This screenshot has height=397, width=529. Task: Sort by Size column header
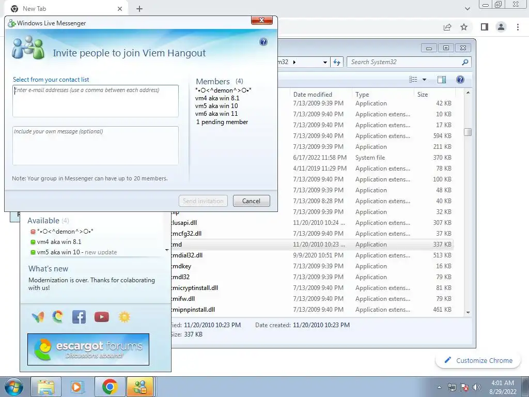[x=423, y=95]
